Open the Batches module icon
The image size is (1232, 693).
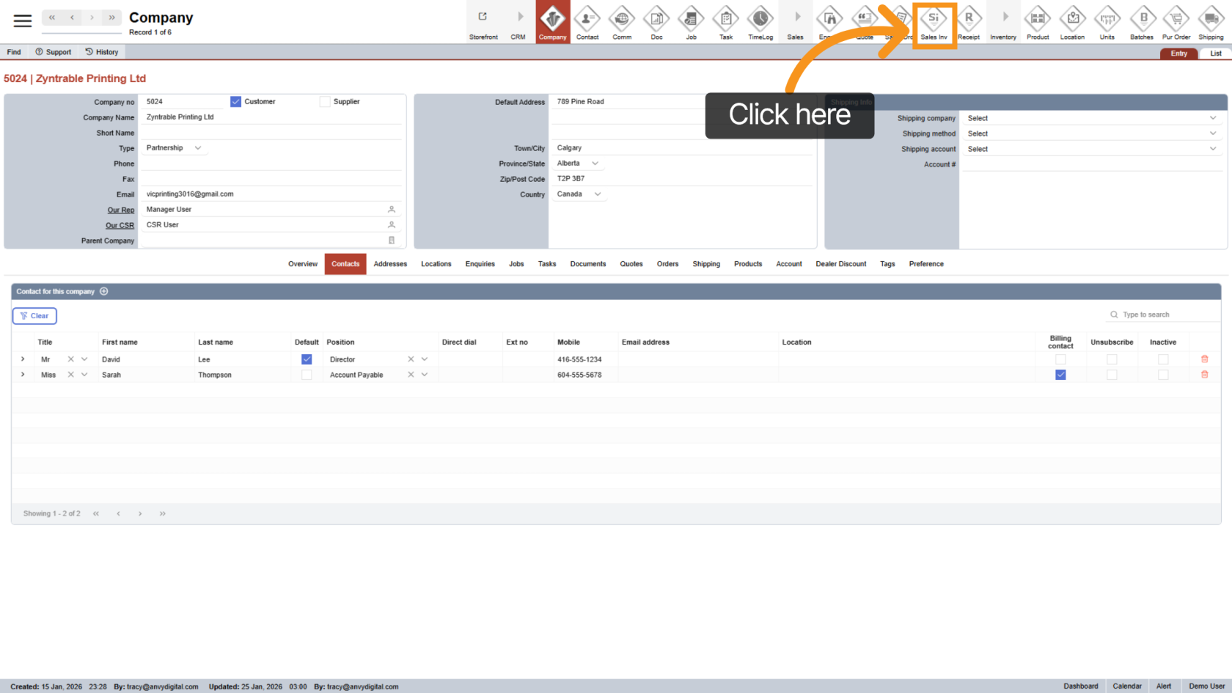(1141, 23)
